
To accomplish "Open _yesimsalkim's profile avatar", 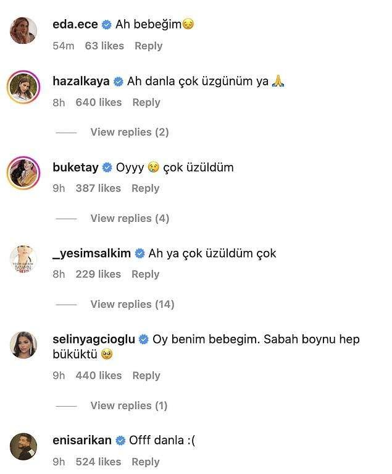I will pos(23,259).
